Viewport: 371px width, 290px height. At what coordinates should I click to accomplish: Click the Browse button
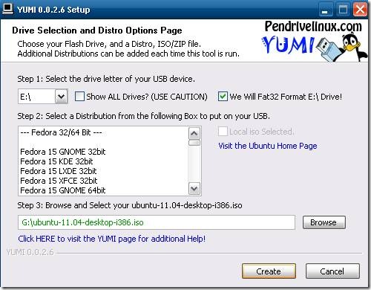[324, 222]
